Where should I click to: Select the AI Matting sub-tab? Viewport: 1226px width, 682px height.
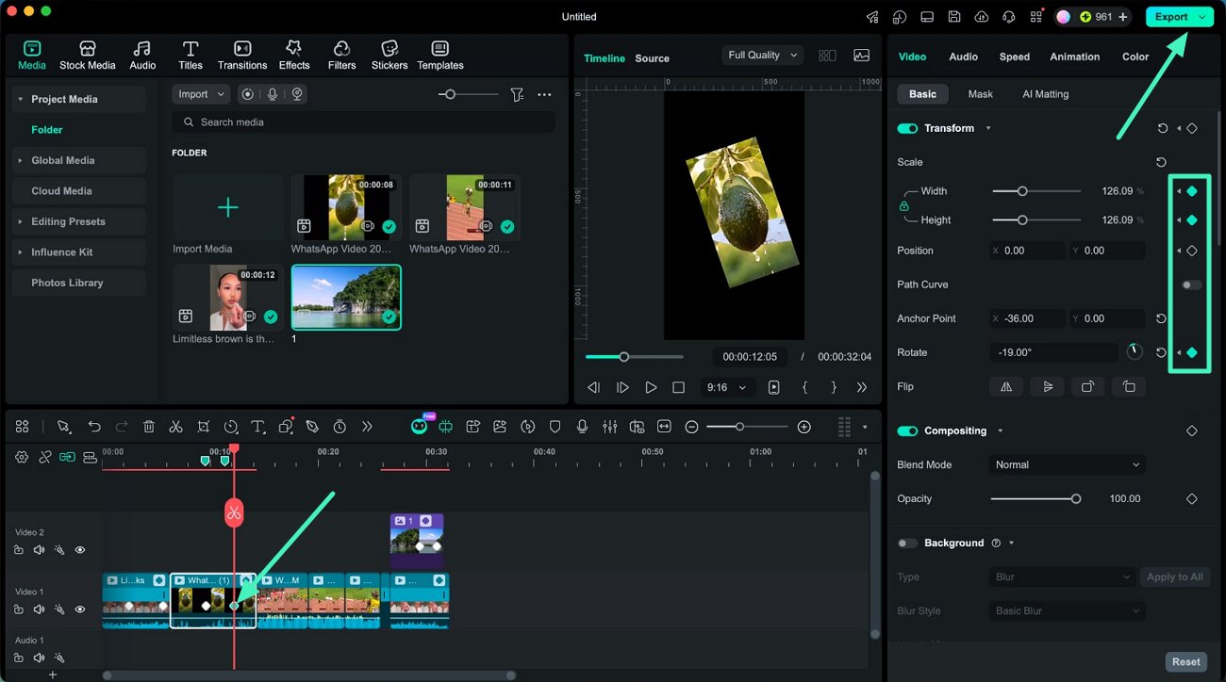coord(1045,94)
